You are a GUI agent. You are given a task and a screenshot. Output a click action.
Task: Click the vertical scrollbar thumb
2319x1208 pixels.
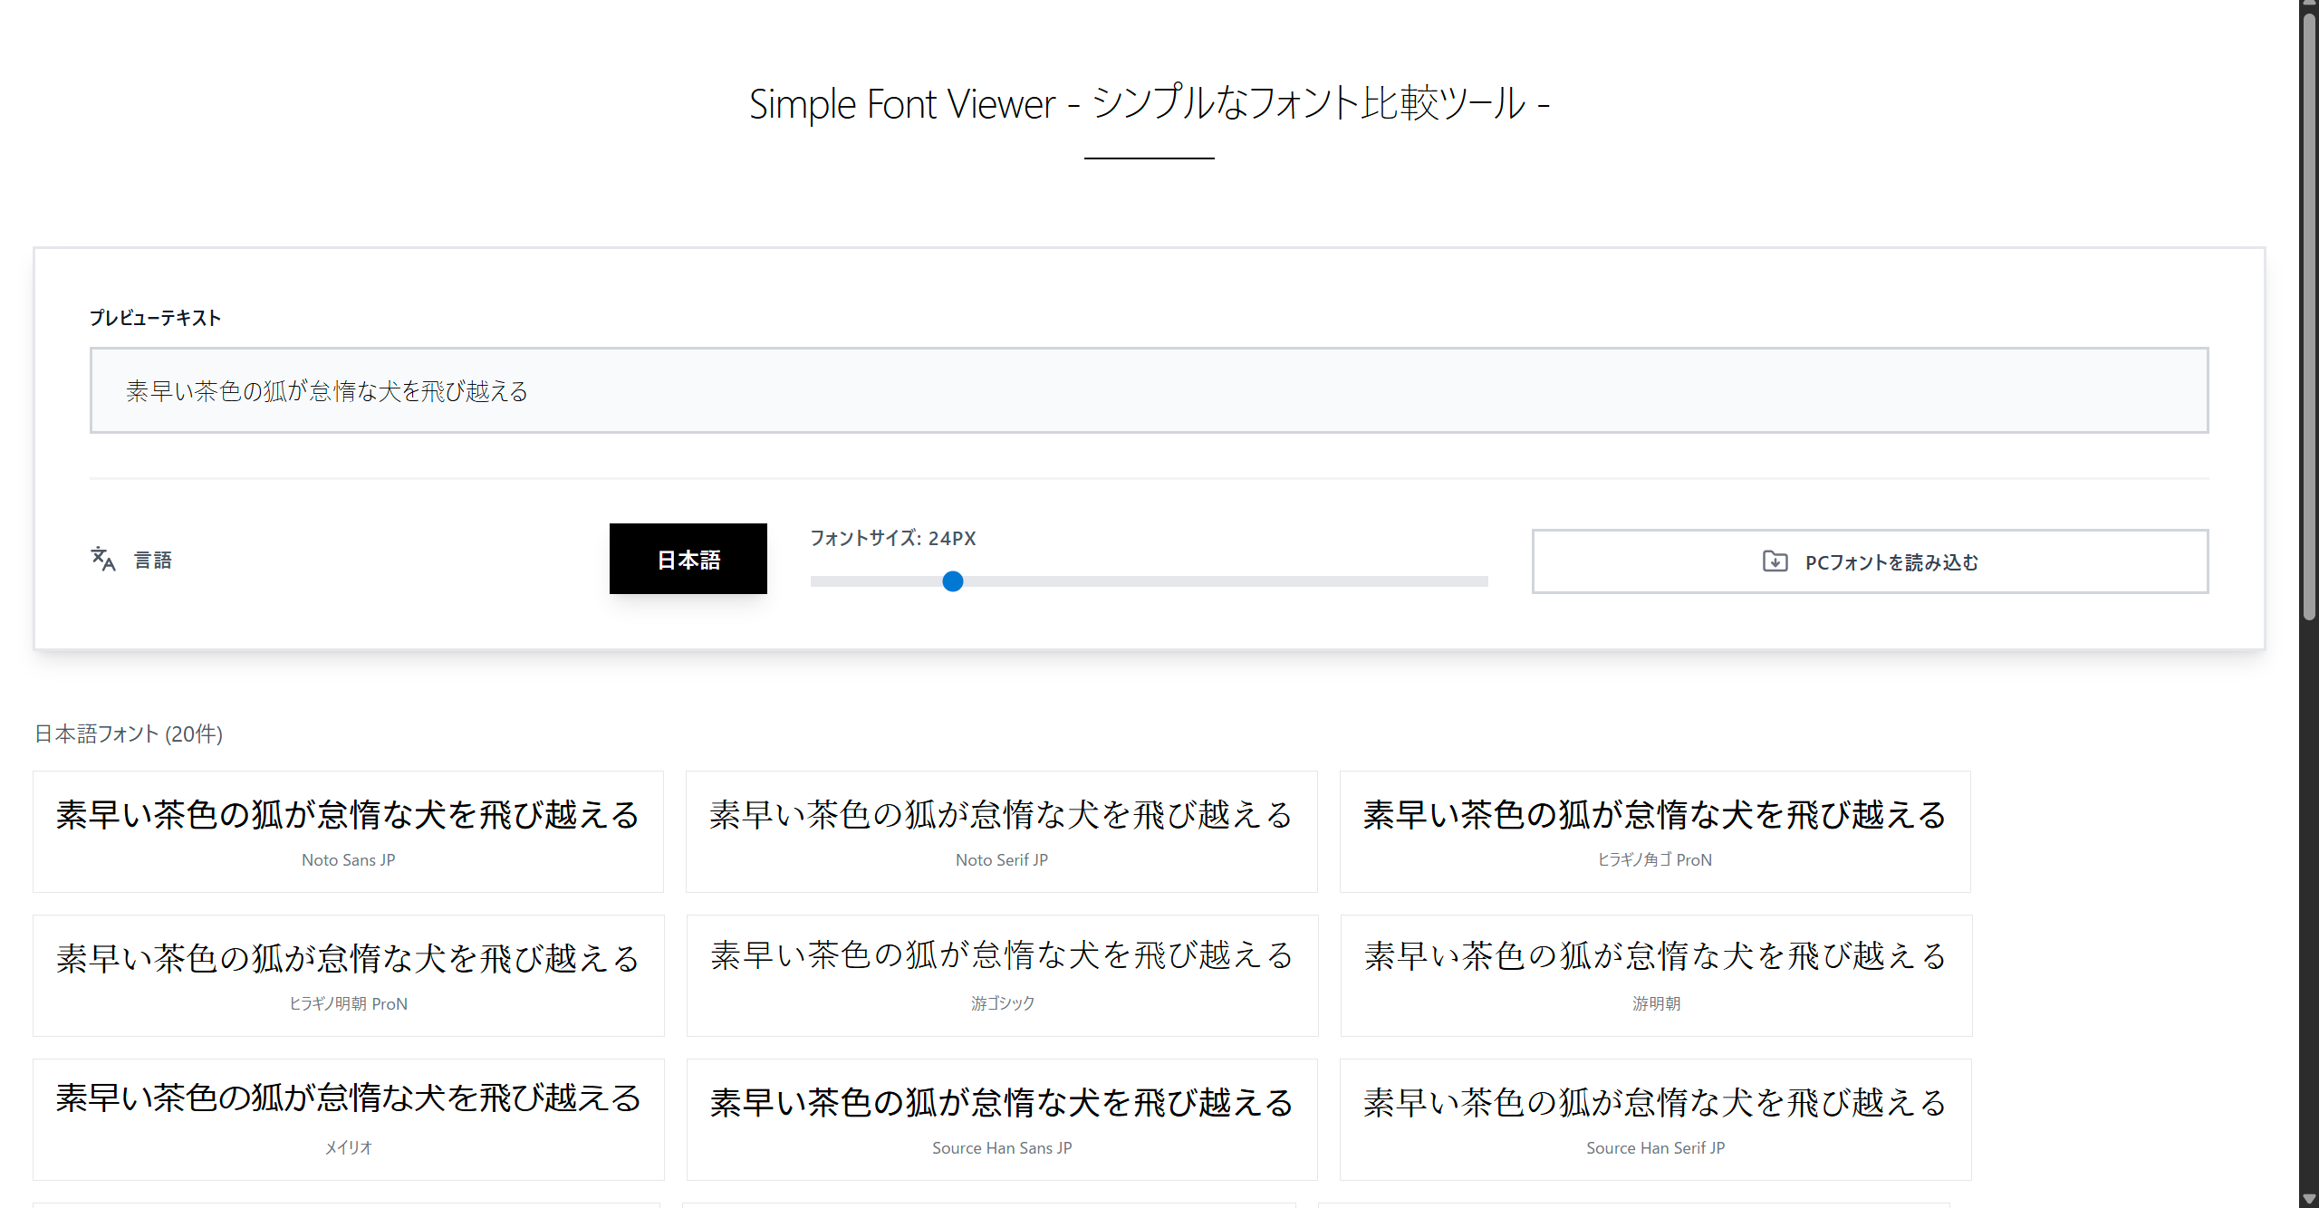2309,317
